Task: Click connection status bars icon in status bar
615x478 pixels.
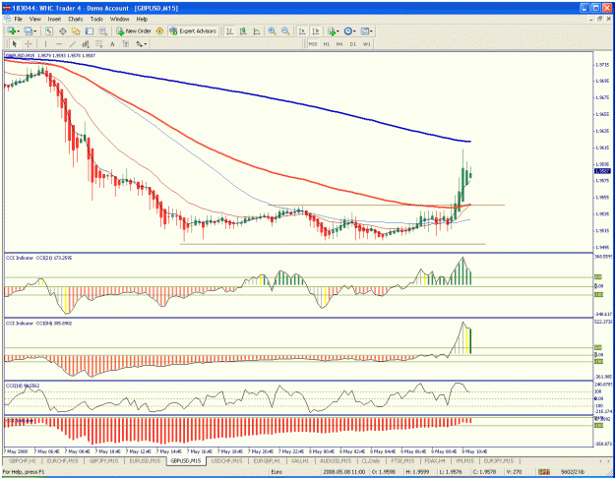Action: (x=543, y=472)
